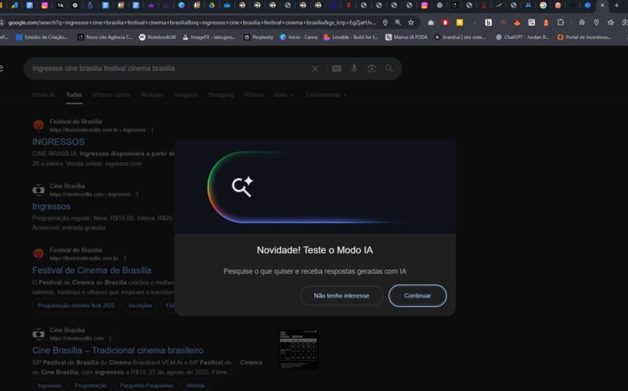Click the Festival de Brasília favicon, first result

(x=39, y=125)
